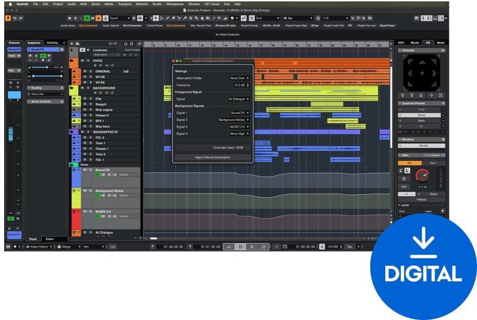This screenshot has width=477, height=320.
Task: Click the Record transport button
Action: 264,247
